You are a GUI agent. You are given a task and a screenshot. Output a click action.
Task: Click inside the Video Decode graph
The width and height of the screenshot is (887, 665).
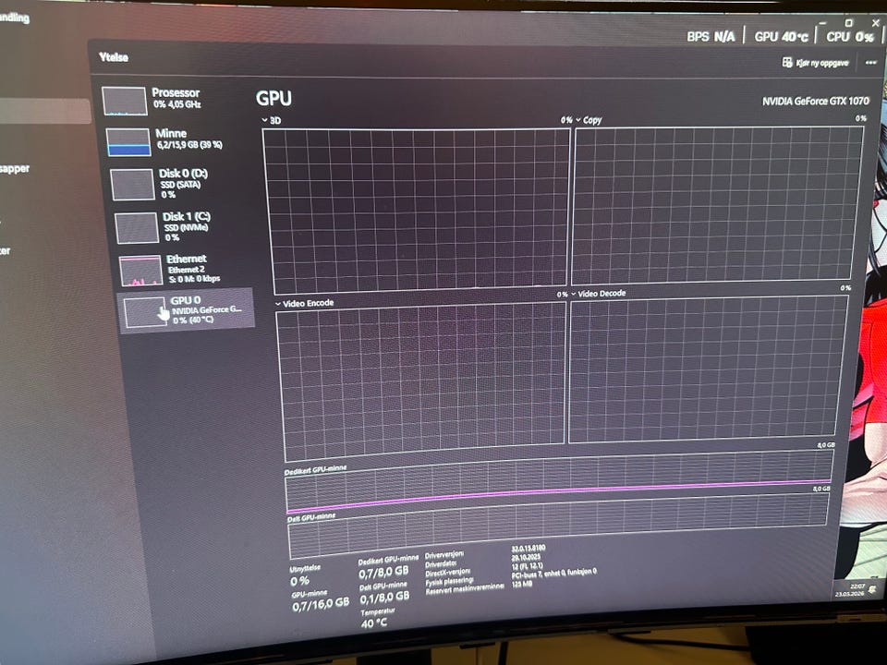point(707,368)
